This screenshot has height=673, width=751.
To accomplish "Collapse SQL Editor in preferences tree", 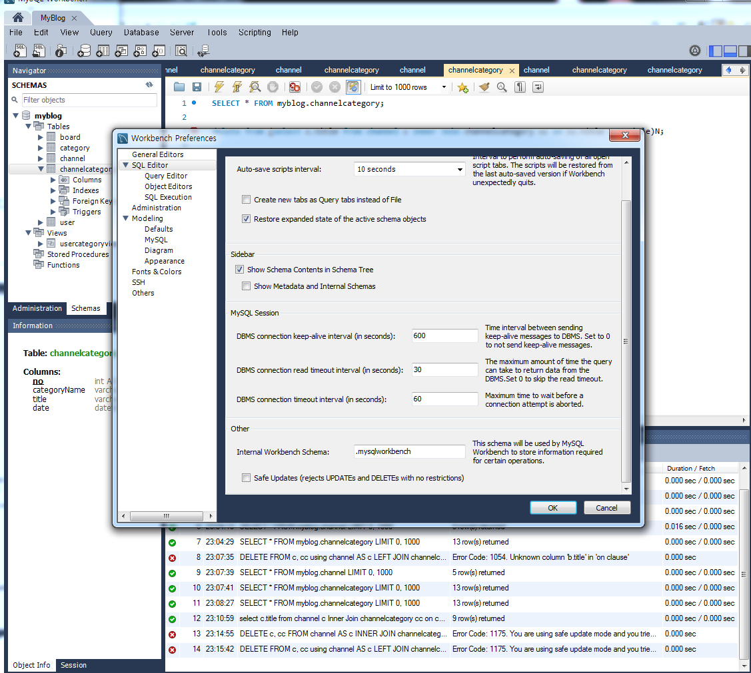I will (125, 165).
